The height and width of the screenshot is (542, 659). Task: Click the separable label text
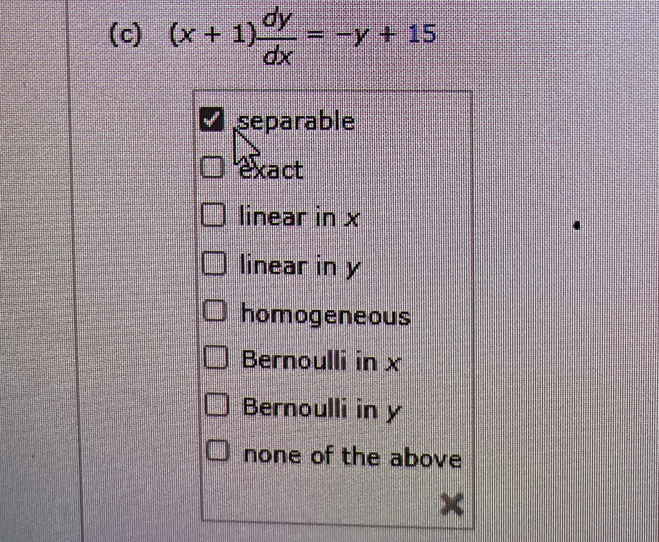tap(295, 121)
